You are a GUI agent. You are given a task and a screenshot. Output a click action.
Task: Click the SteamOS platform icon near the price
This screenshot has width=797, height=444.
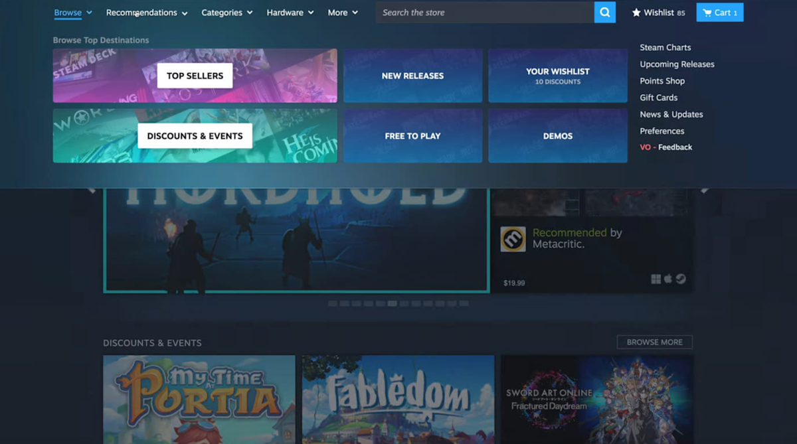pos(680,279)
